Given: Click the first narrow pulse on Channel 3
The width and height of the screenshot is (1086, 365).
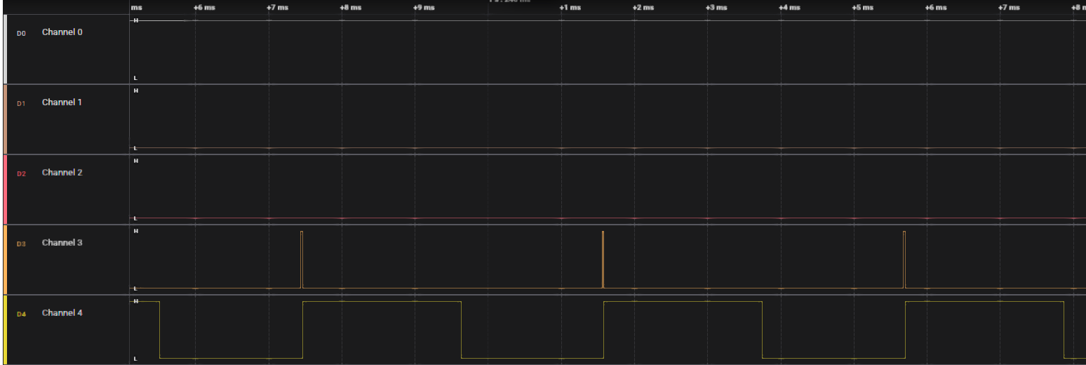Looking at the screenshot, I should (302, 260).
